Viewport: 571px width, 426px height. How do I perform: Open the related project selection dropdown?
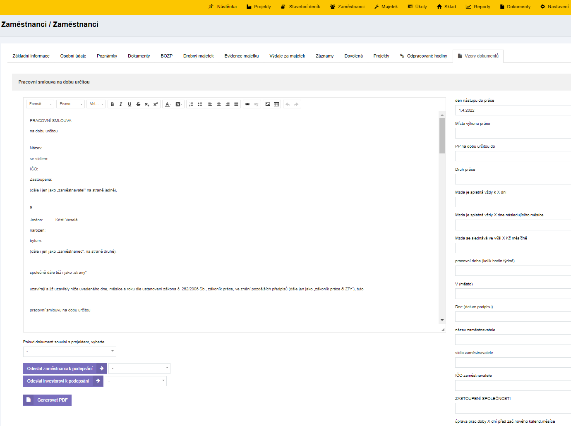[x=70, y=352]
